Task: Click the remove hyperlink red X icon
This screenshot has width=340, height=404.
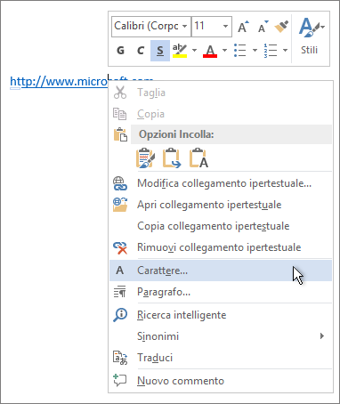Action: point(120,247)
